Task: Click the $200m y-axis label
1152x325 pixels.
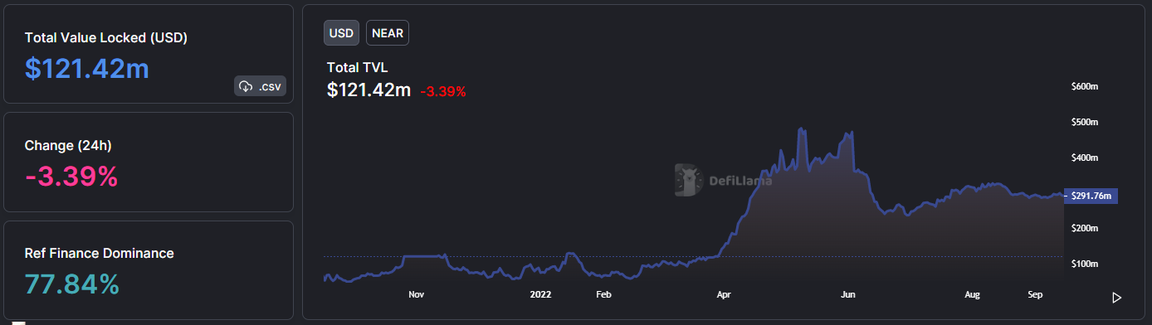Action: (1085, 228)
